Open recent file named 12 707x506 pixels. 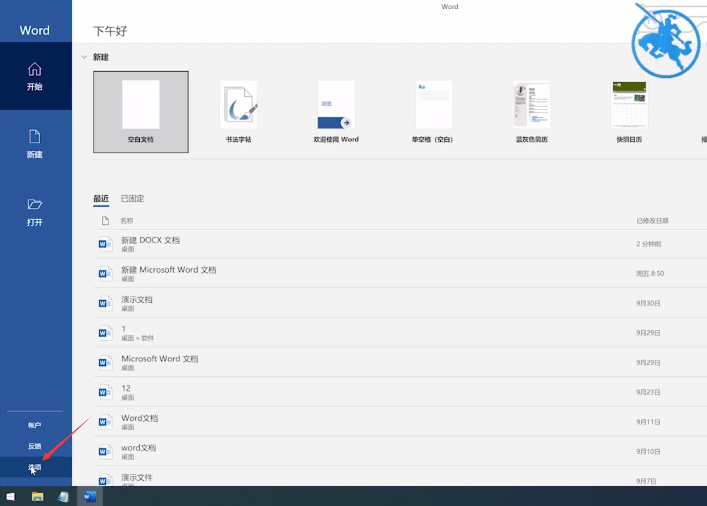click(400, 392)
